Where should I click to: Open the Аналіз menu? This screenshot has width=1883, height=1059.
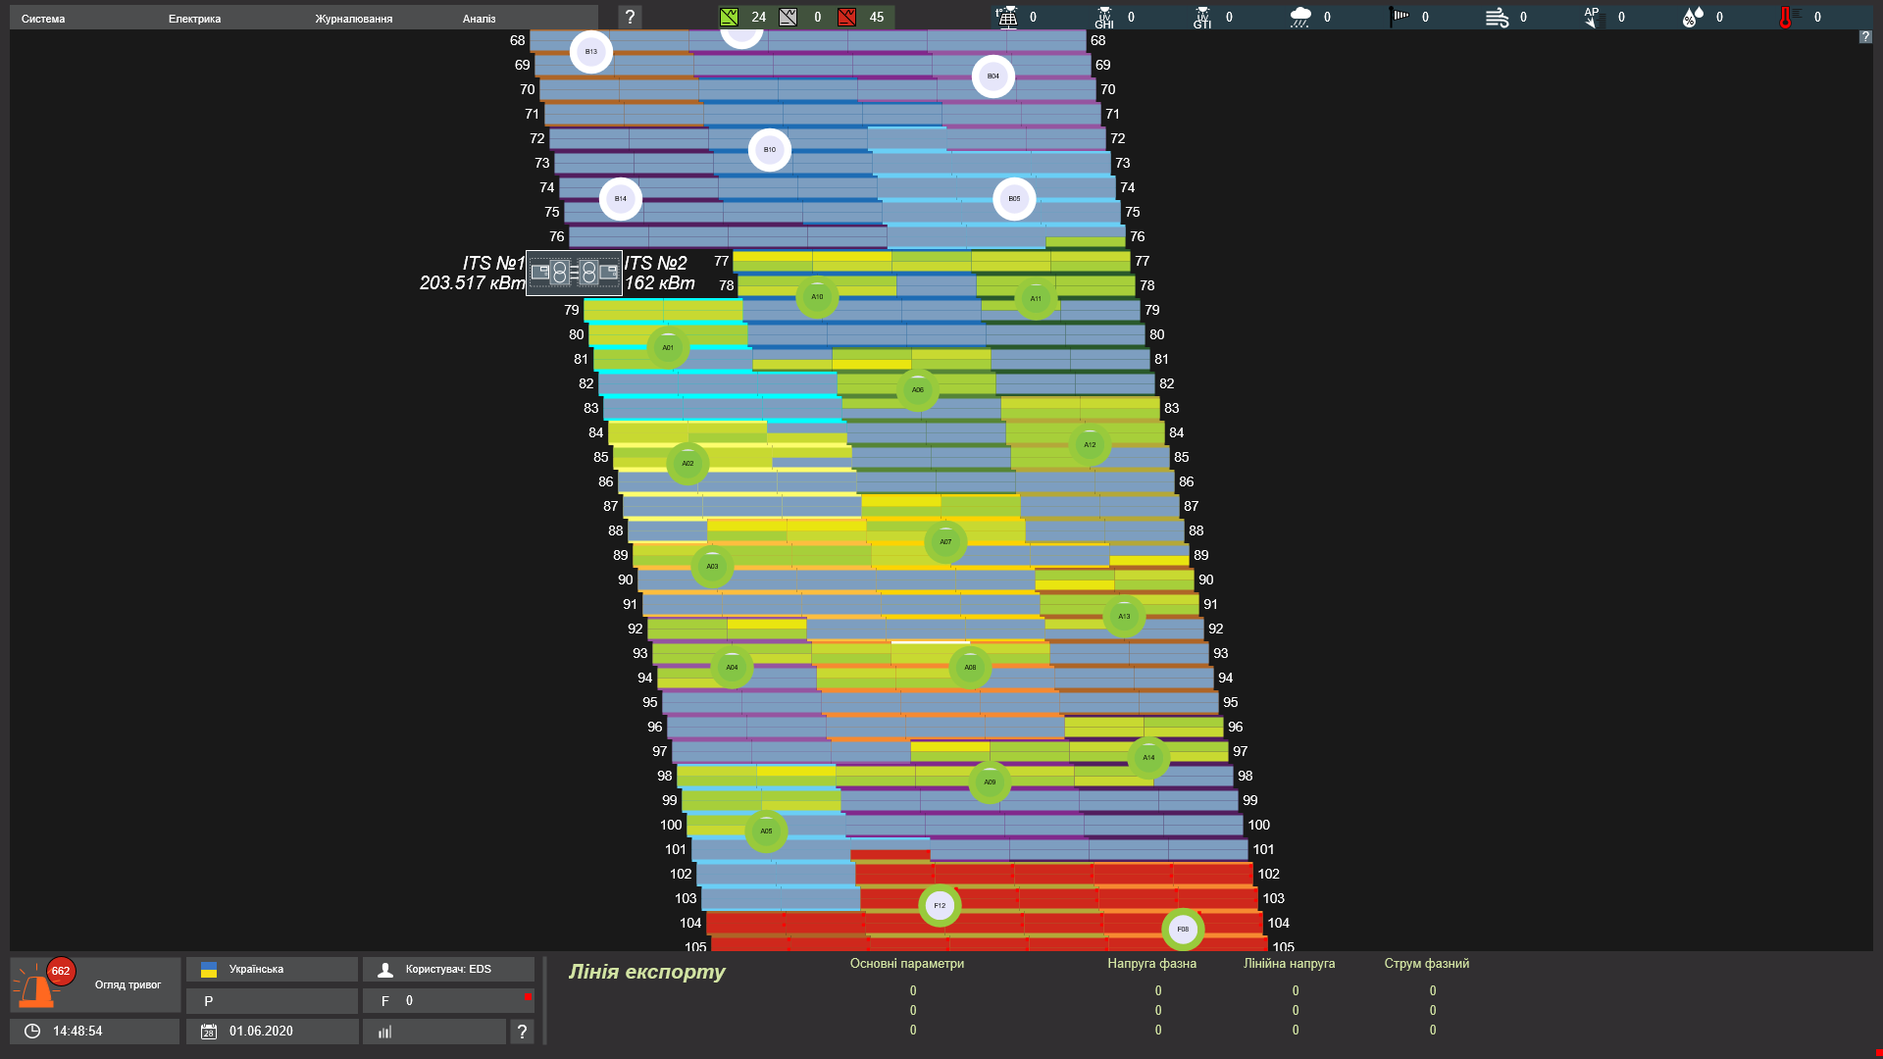[x=479, y=19]
